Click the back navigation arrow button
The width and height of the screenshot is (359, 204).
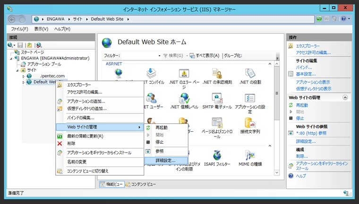(x=12, y=20)
